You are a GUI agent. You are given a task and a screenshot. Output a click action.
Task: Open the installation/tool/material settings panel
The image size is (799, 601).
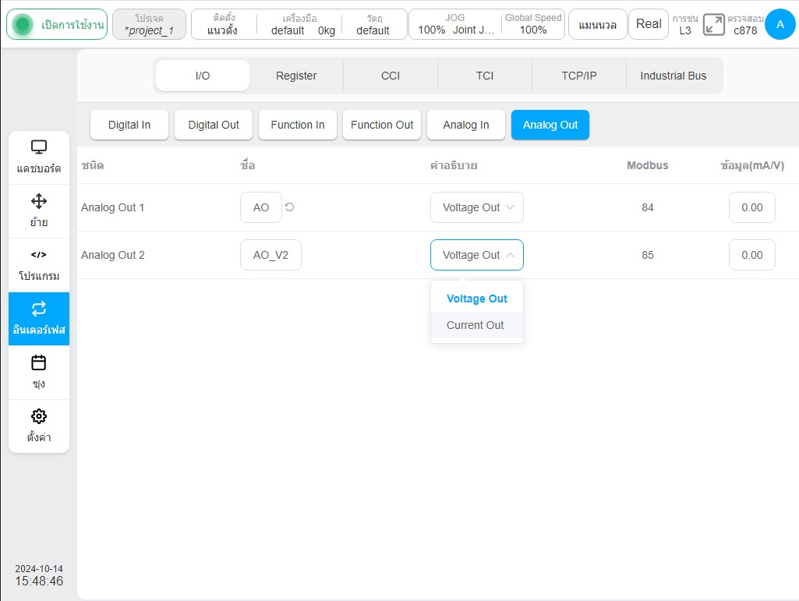point(299,24)
